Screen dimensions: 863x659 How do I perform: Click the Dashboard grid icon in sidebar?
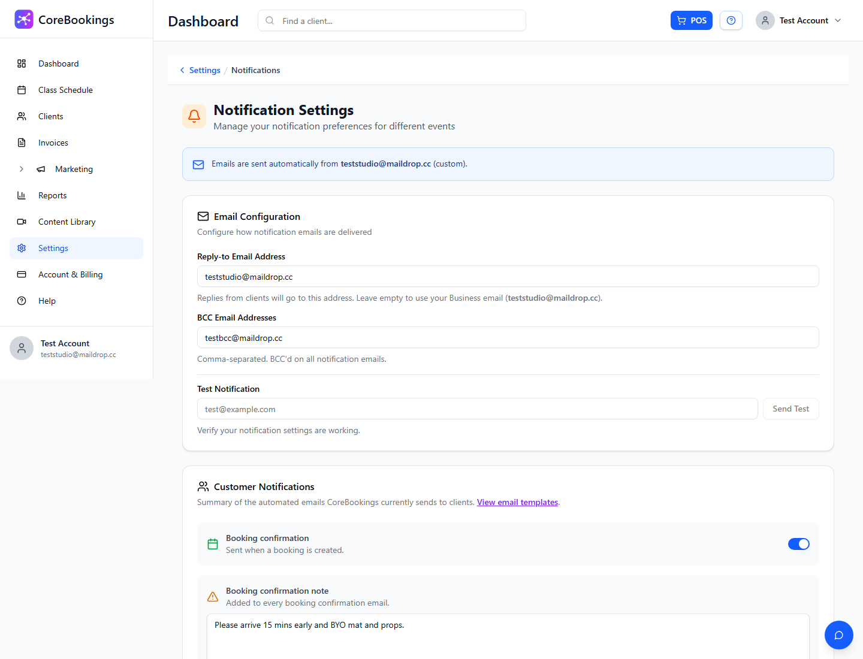click(22, 64)
